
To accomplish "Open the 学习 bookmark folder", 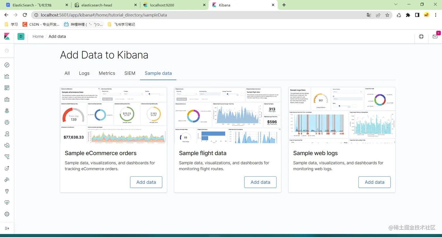I will click(11, 24).
